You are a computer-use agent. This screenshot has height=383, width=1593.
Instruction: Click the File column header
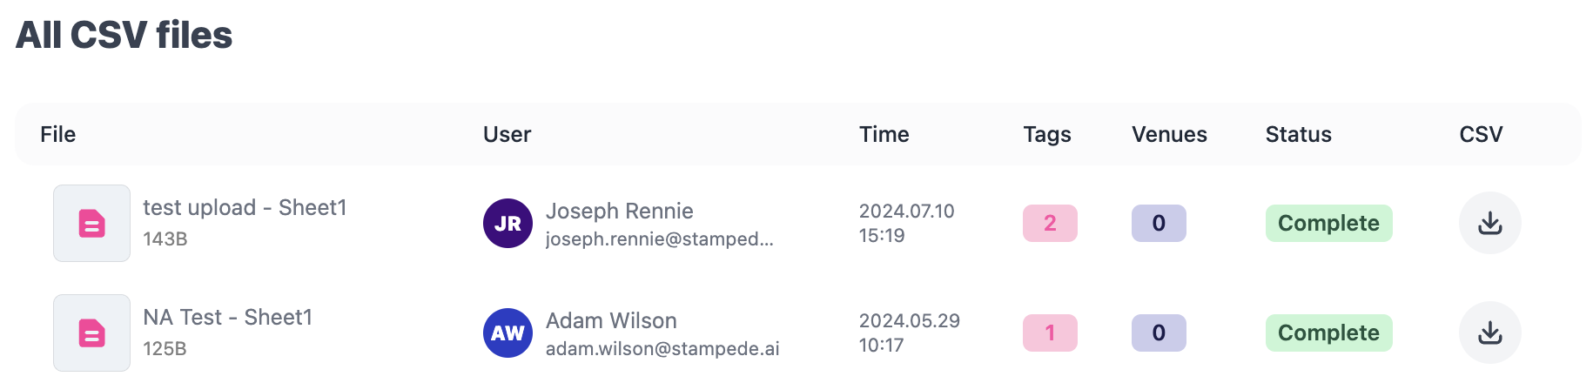[58, 134]
